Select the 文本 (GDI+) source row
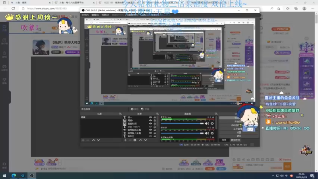This screenshot has width=318, height=179. 140,126
